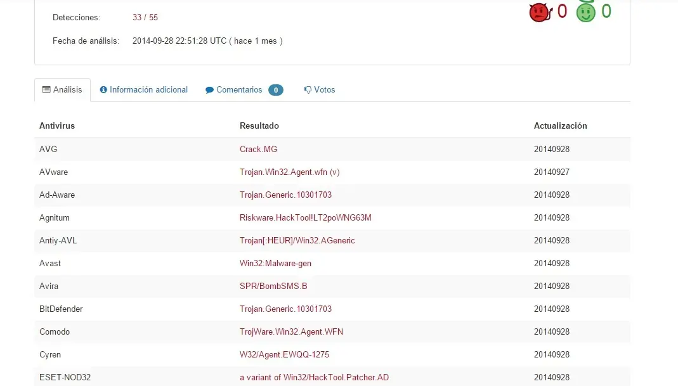Select the Comodo antivirus name
Viewport: 678px width, 386px height.
(55, 332)
